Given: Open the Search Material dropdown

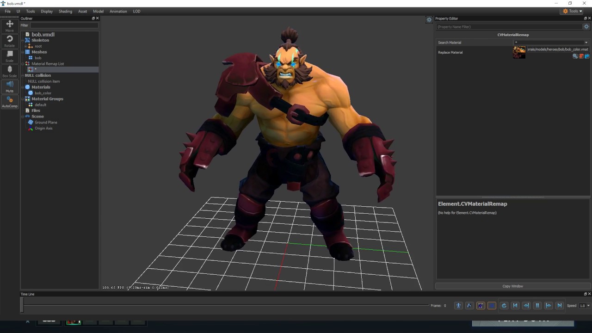Looking at the screenshot, I should [551, 43].
